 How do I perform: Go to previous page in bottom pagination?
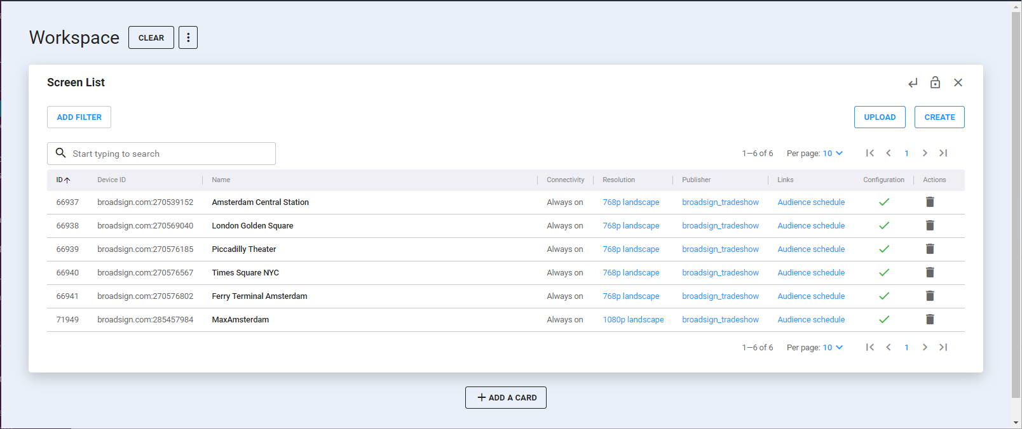point(889,347)
